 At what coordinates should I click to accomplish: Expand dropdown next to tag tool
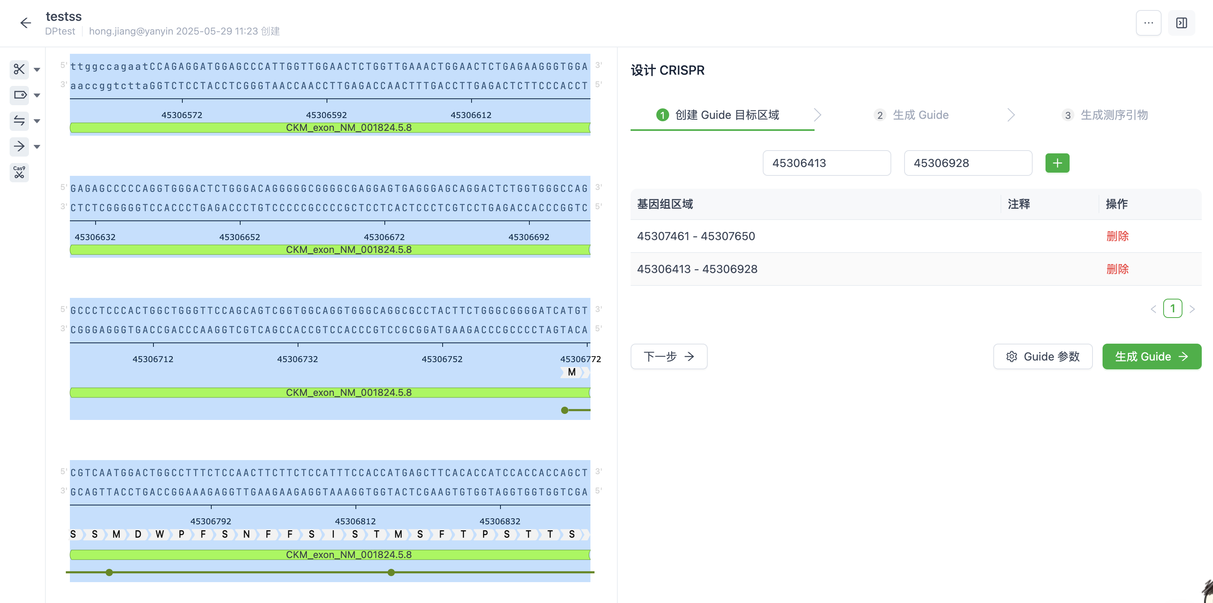pos(37,96)
